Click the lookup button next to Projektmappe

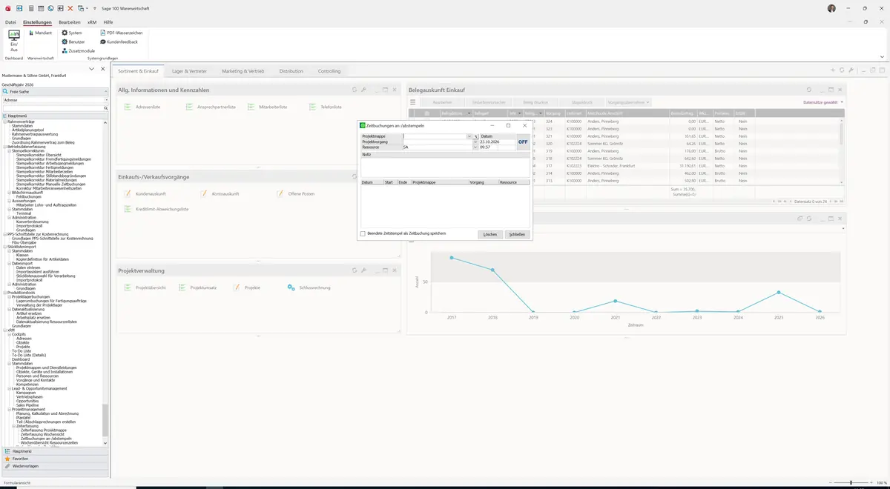(476, 136)
